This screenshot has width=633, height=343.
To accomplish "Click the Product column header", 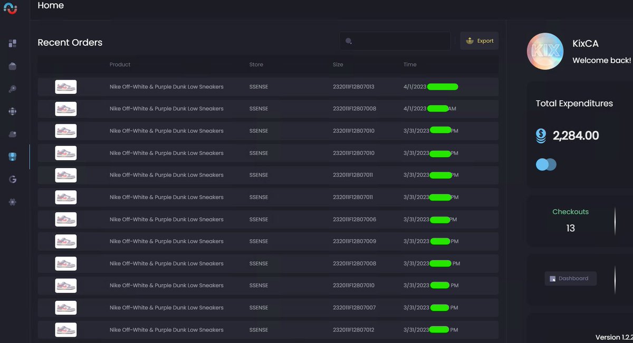I will pos(120,65).
